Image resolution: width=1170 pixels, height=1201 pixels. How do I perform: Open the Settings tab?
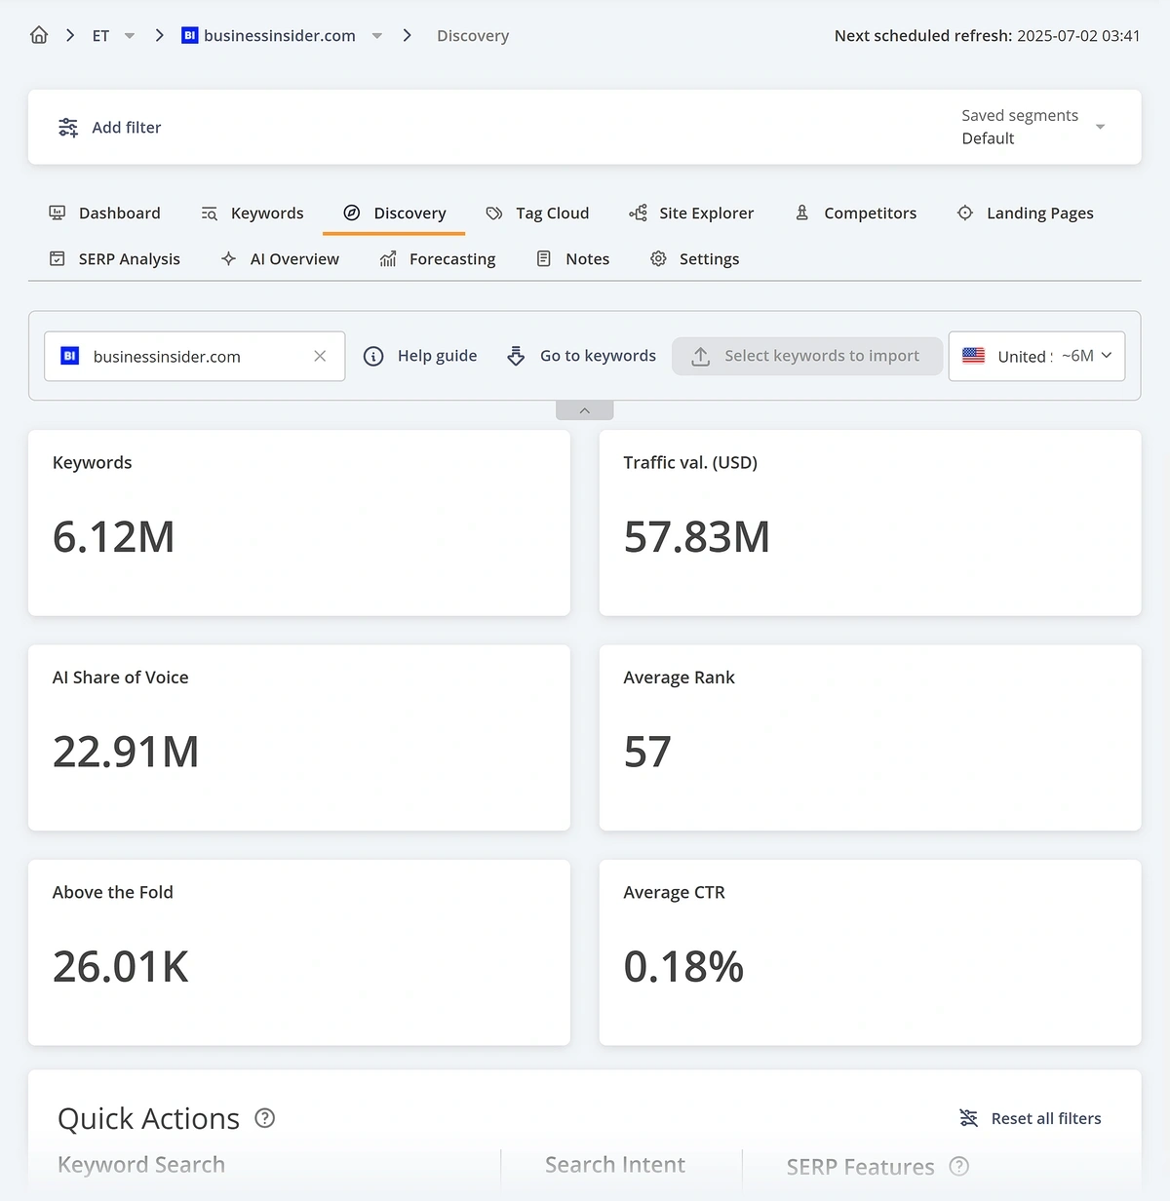pyautogui.click(x=695, y=258)
